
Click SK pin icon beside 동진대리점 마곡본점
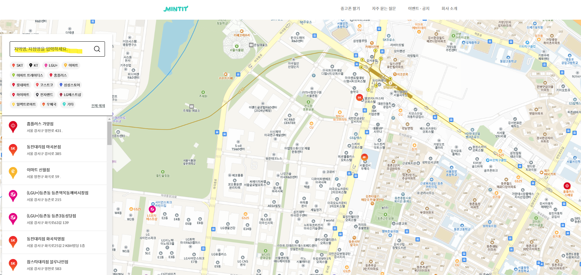[13, 150]
